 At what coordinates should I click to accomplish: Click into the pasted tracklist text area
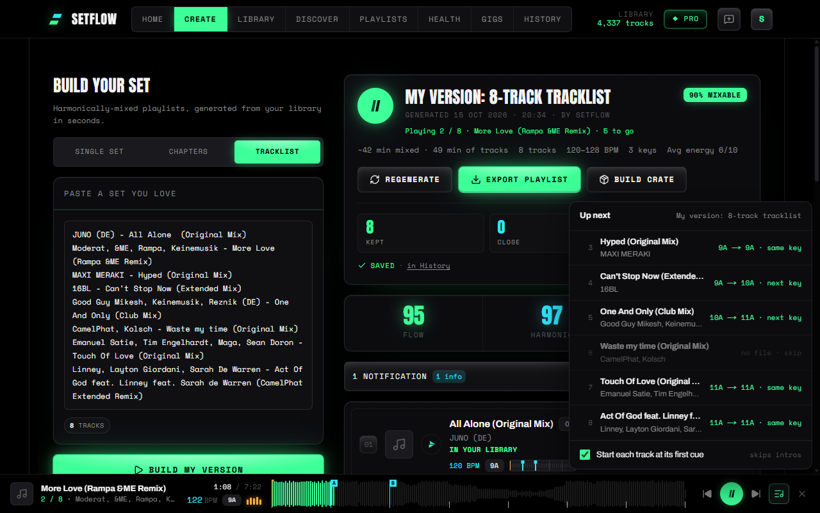click(x=188, y=315)
